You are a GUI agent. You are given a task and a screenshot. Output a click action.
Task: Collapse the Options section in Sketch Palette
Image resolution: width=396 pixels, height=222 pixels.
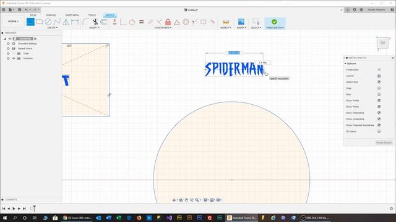(345, 64)
